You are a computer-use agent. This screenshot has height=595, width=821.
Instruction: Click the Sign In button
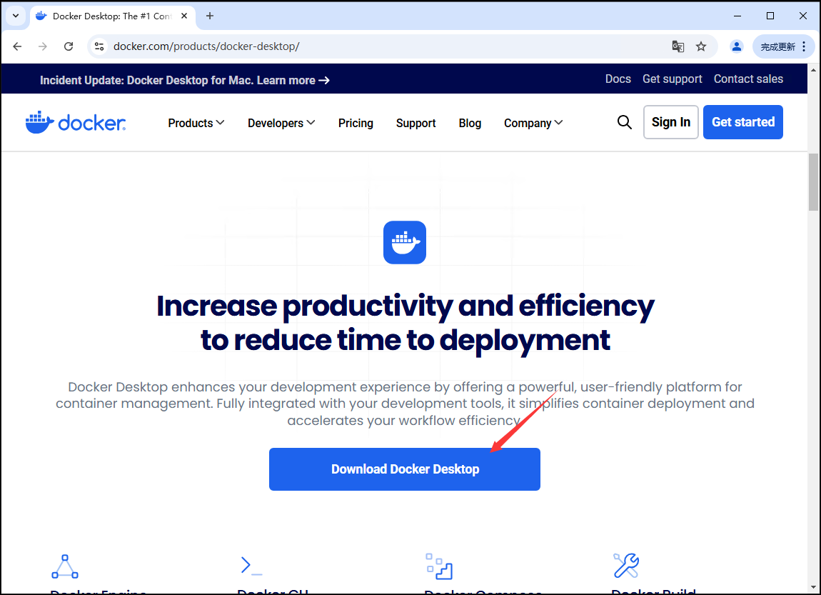(x=671, y=122)
